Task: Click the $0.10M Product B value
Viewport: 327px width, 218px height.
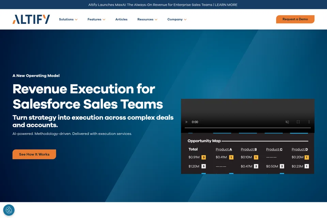Action: (246, 157)
